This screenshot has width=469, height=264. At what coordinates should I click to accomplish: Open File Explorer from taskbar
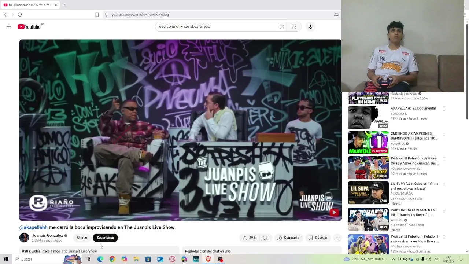point(136,259)
